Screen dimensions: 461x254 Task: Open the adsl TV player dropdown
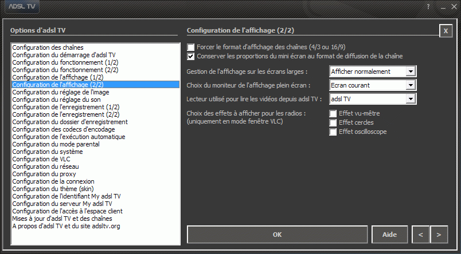[x=373, y=99]
